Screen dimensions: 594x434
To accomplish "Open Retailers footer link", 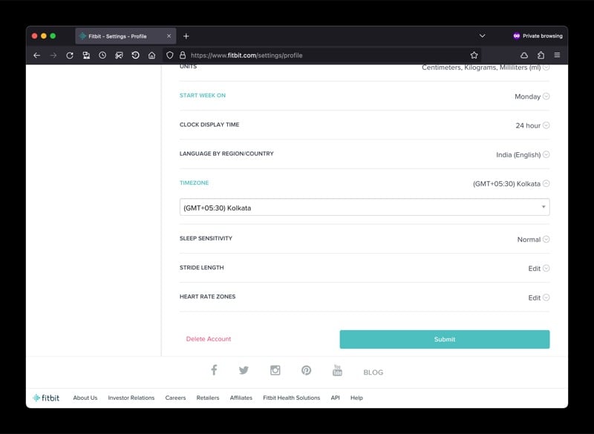I will point(208,398).
